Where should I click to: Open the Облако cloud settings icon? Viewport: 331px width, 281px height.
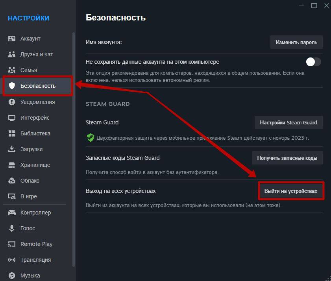12,181
